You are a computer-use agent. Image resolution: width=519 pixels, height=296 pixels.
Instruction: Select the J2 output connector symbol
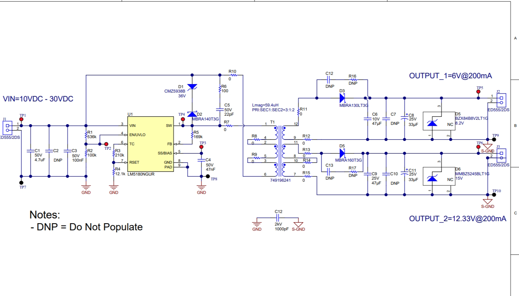click(x=501, y=100)
